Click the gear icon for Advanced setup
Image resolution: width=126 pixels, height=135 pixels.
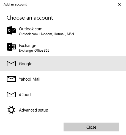click(11, 110)
